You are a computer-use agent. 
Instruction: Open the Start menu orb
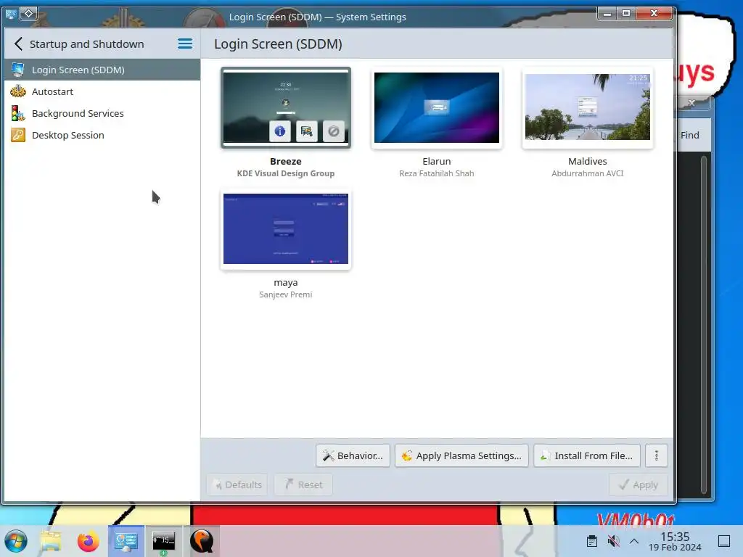pyautogui.click(x=16, y=541)
